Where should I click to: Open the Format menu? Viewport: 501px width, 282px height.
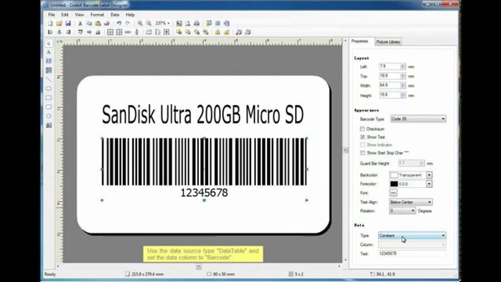[97, 14]
